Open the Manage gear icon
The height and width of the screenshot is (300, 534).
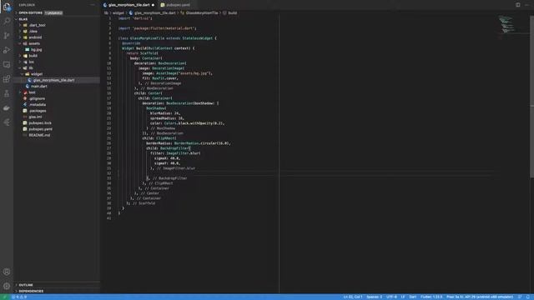click(7, 286)
